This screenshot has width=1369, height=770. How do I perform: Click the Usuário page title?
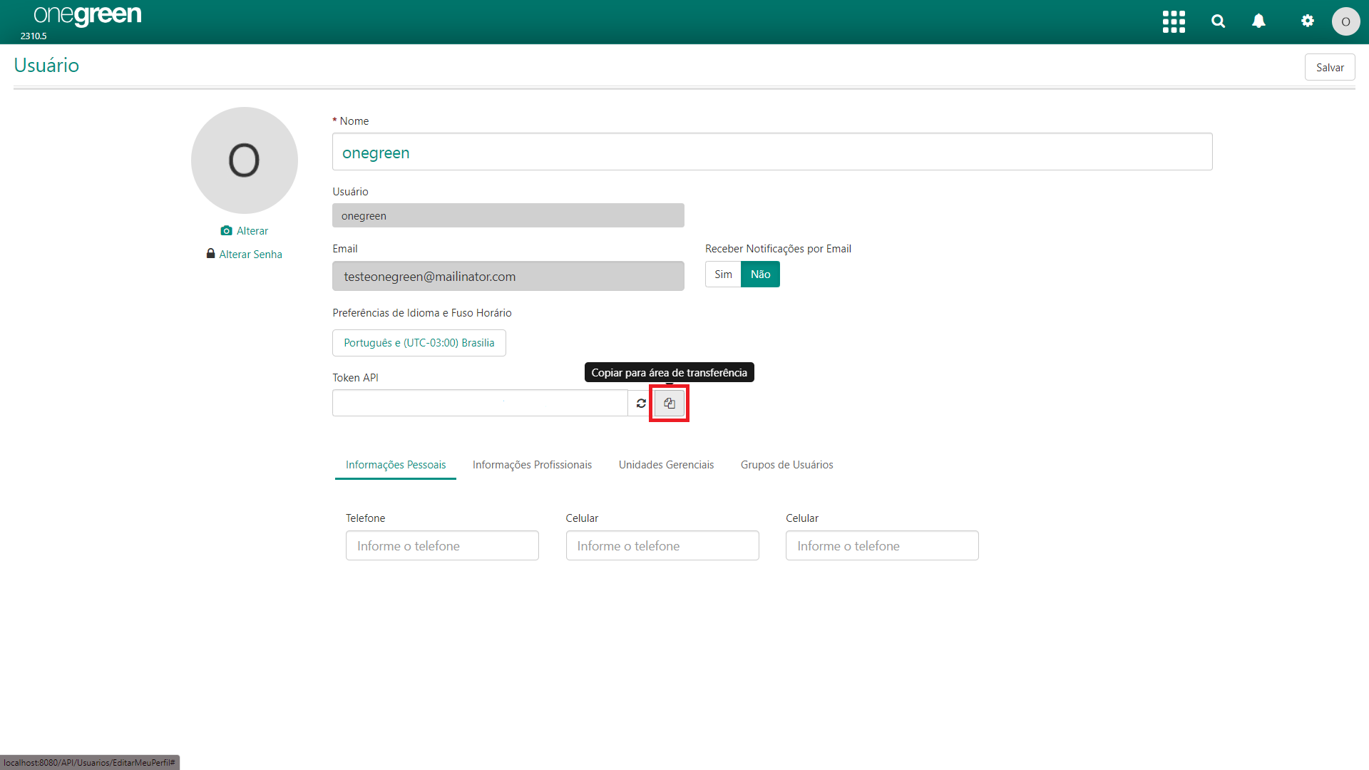(x=46, y=66)
